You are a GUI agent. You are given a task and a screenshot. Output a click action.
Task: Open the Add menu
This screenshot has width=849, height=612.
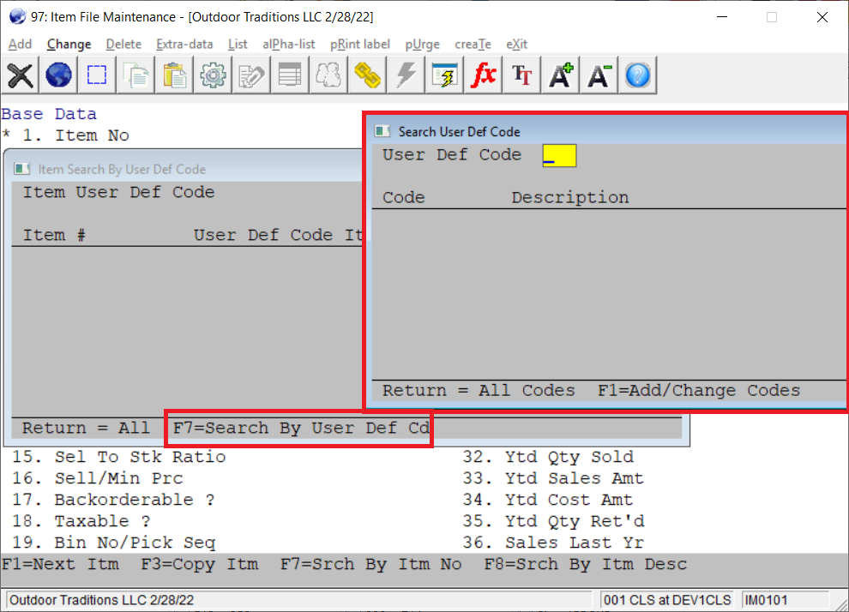(20, 44)
